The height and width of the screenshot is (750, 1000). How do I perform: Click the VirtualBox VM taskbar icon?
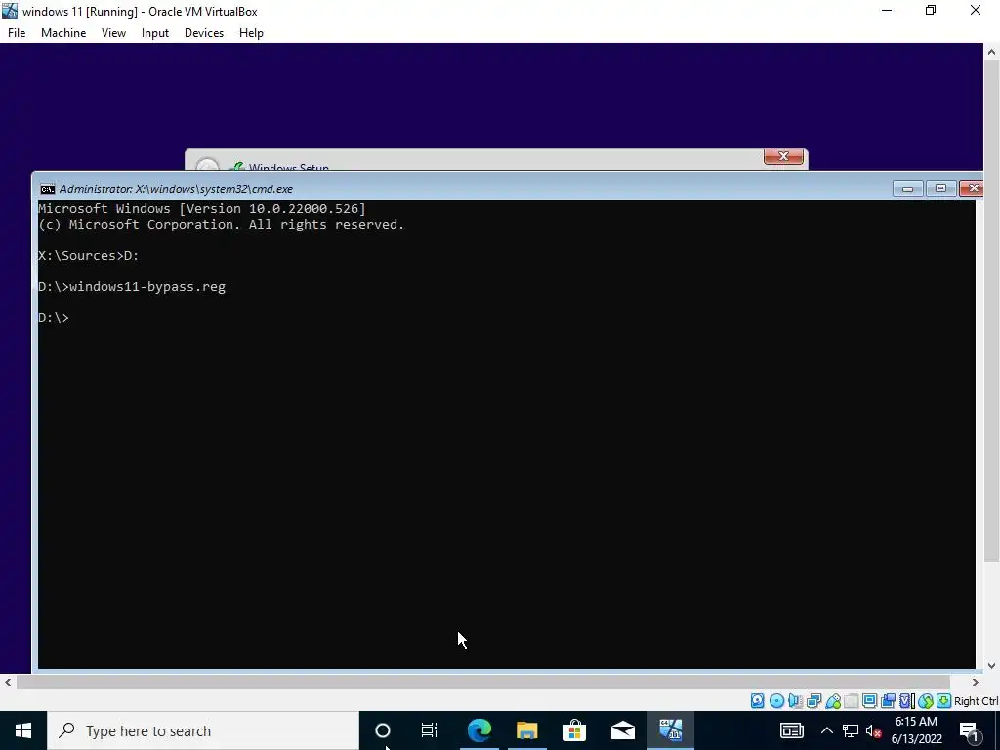(671, 730)
